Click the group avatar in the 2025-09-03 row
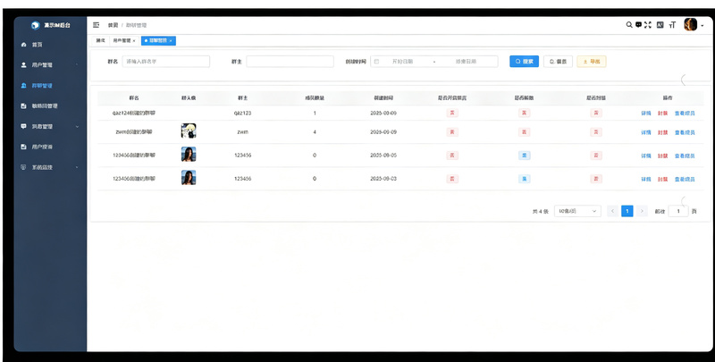This screenshot has width=715, height=362. click(x=189, y=177)
